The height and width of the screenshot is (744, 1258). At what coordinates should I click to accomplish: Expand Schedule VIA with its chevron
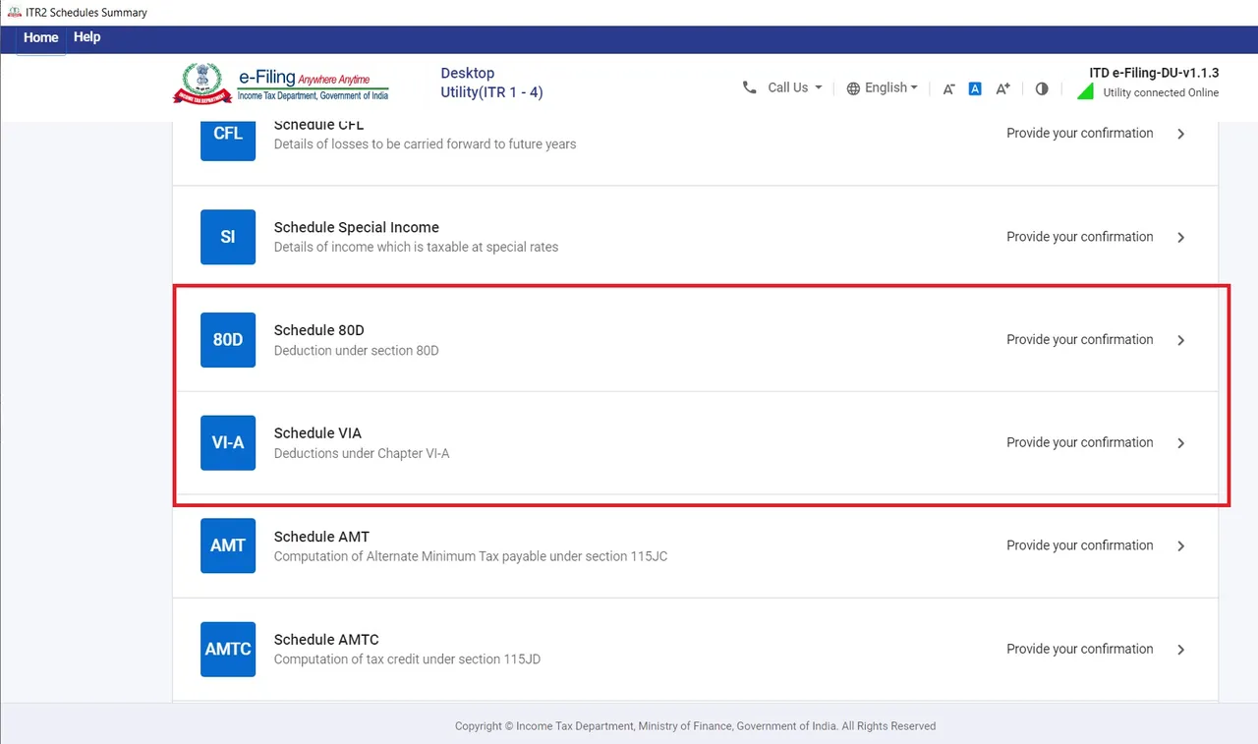(1181, 443)
